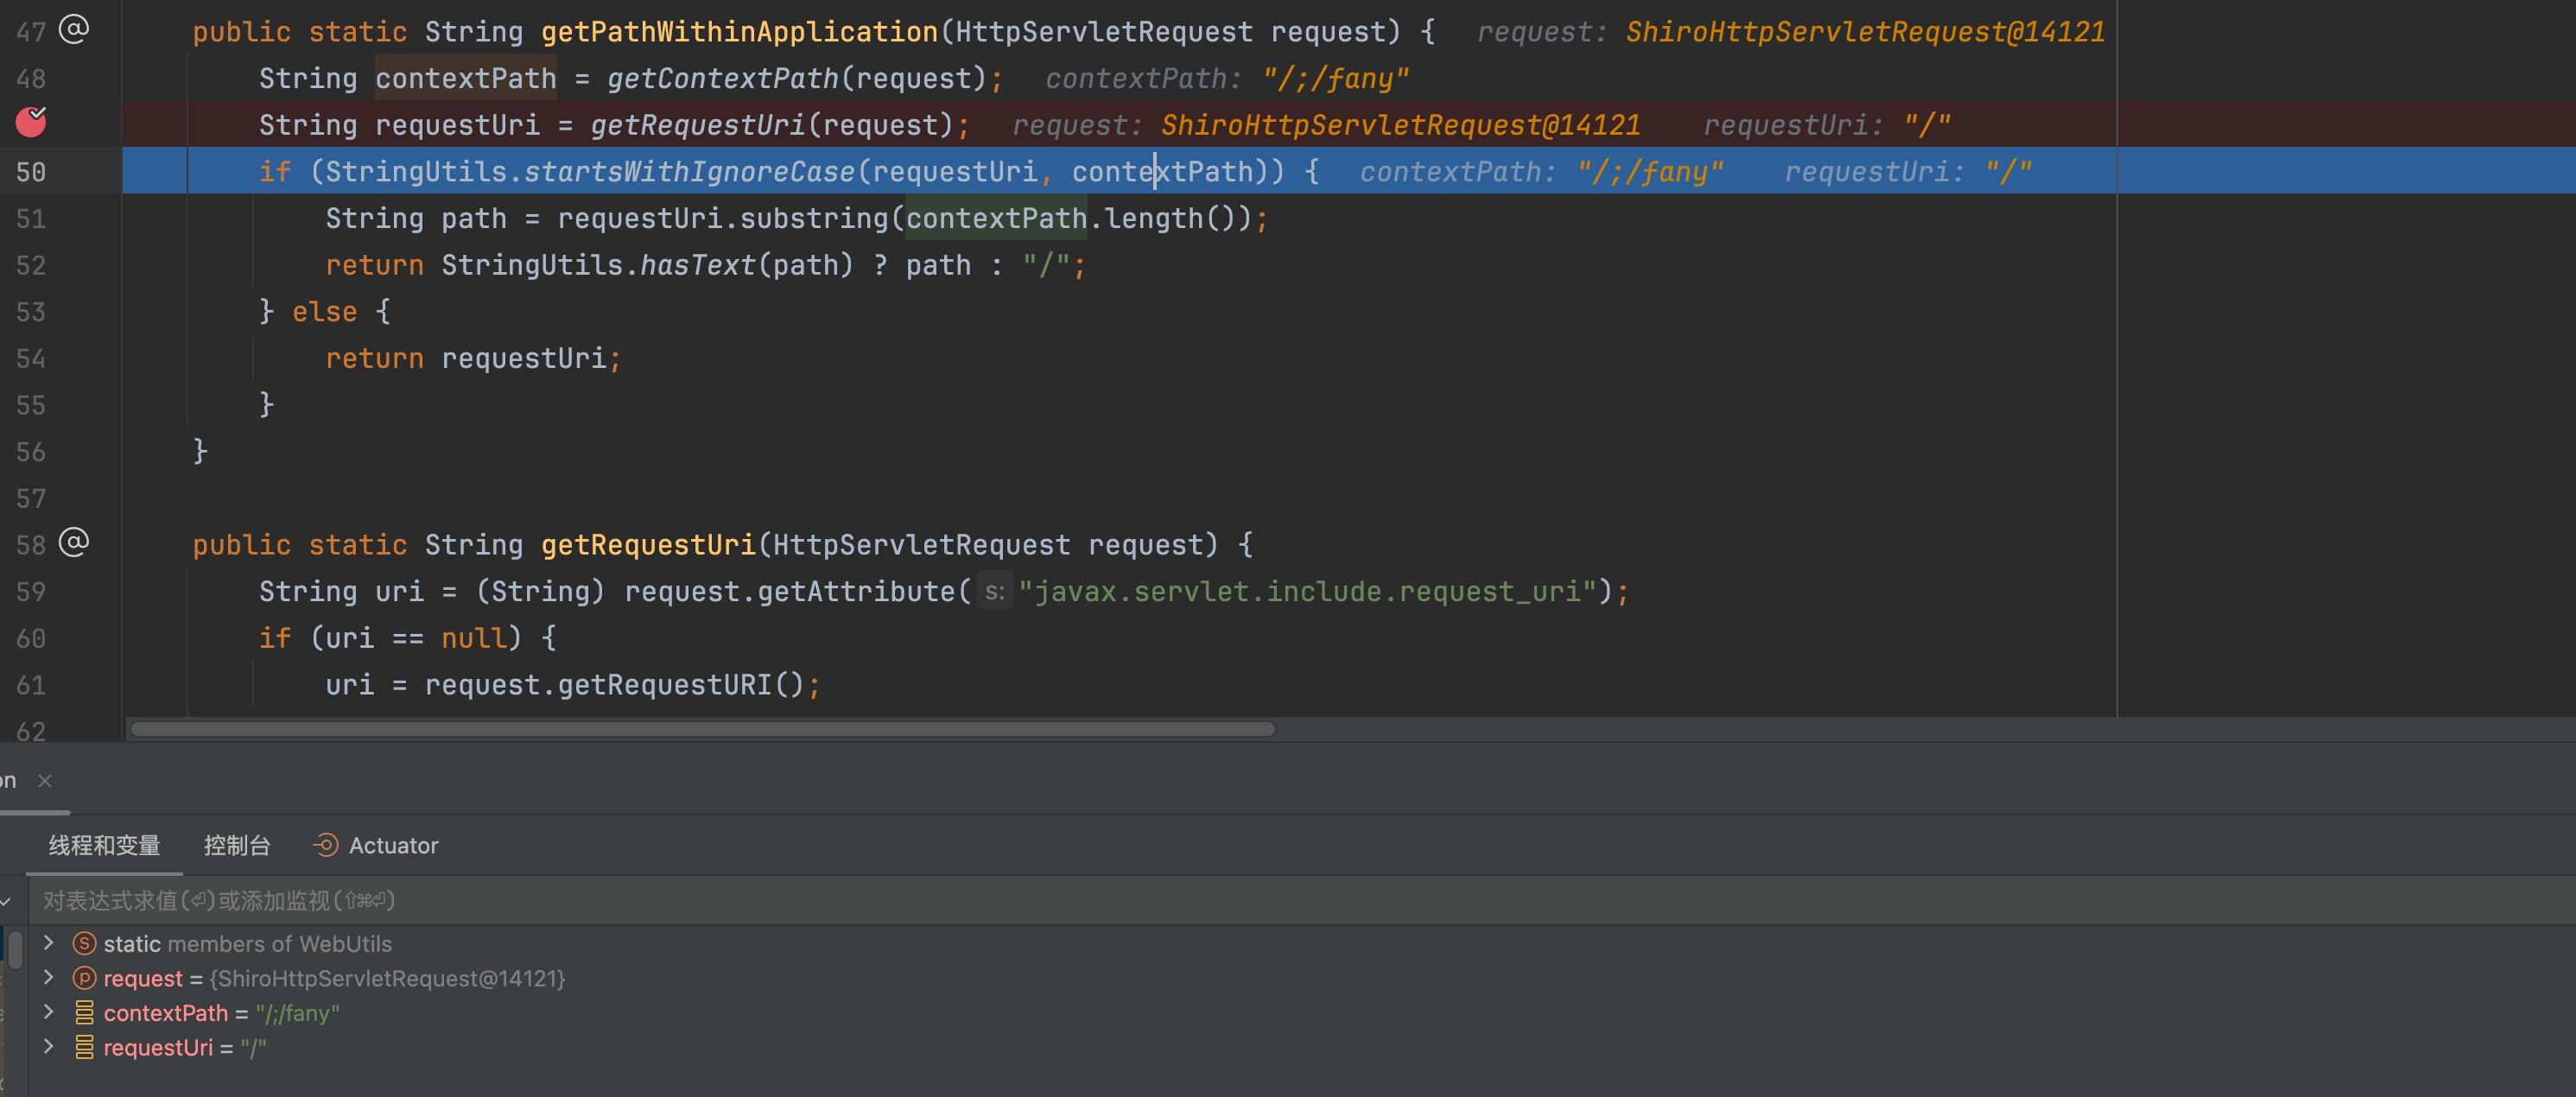Click the P parameter icon beside request
Viewport: 2576px width, 1097px height.
85,978
